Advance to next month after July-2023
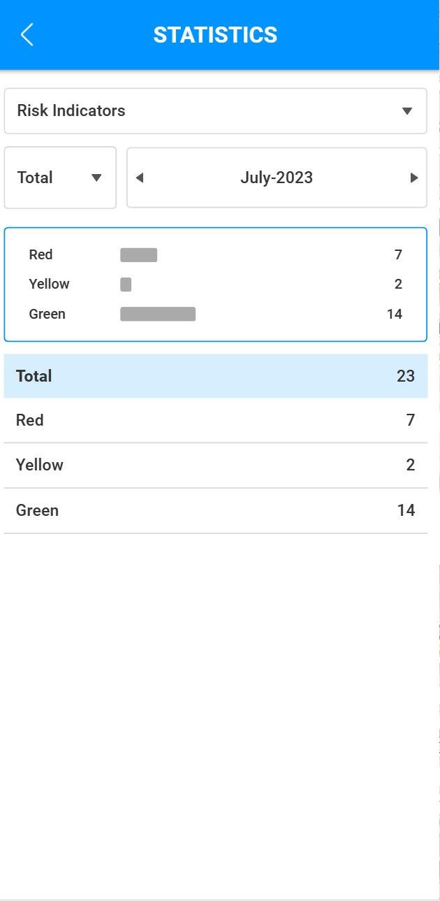 point(414,178)
